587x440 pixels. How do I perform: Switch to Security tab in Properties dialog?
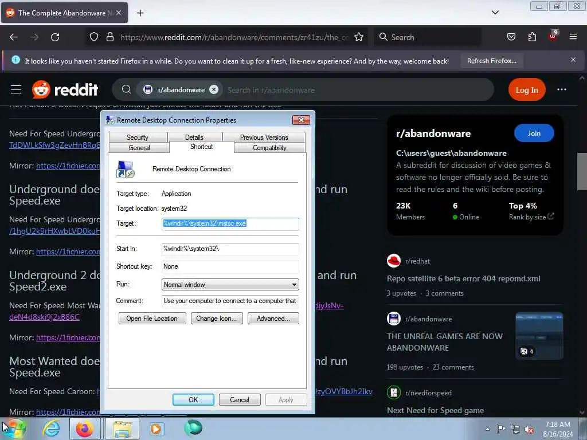point(138,137)
